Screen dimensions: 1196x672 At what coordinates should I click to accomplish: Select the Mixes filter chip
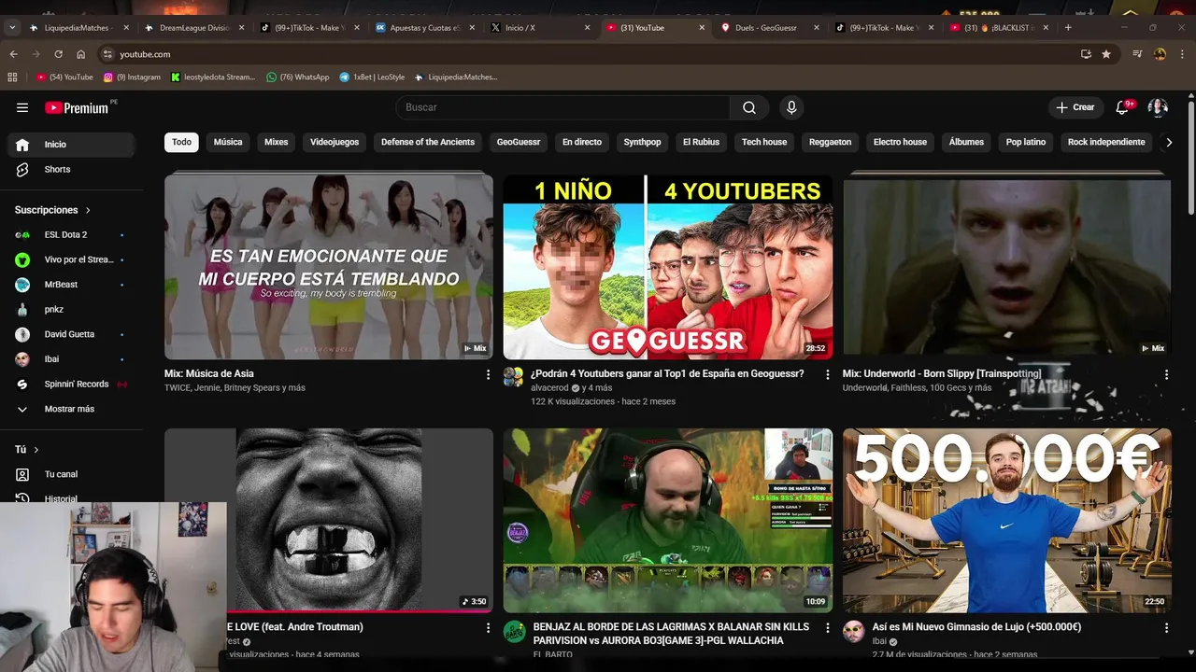pos(277,142)
